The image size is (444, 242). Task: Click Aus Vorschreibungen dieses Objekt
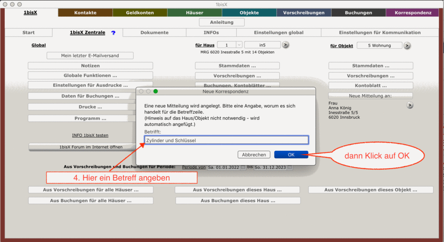(371, 190)
